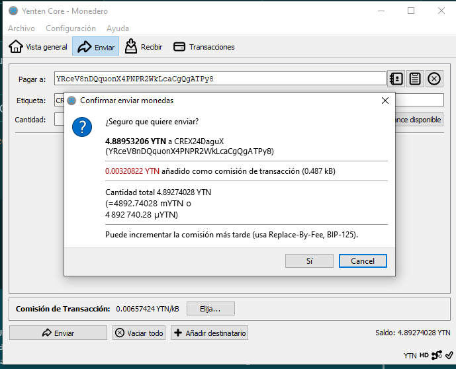Screen dimensions: 456x369
Task: Open the address book icon
Action: 396,79
